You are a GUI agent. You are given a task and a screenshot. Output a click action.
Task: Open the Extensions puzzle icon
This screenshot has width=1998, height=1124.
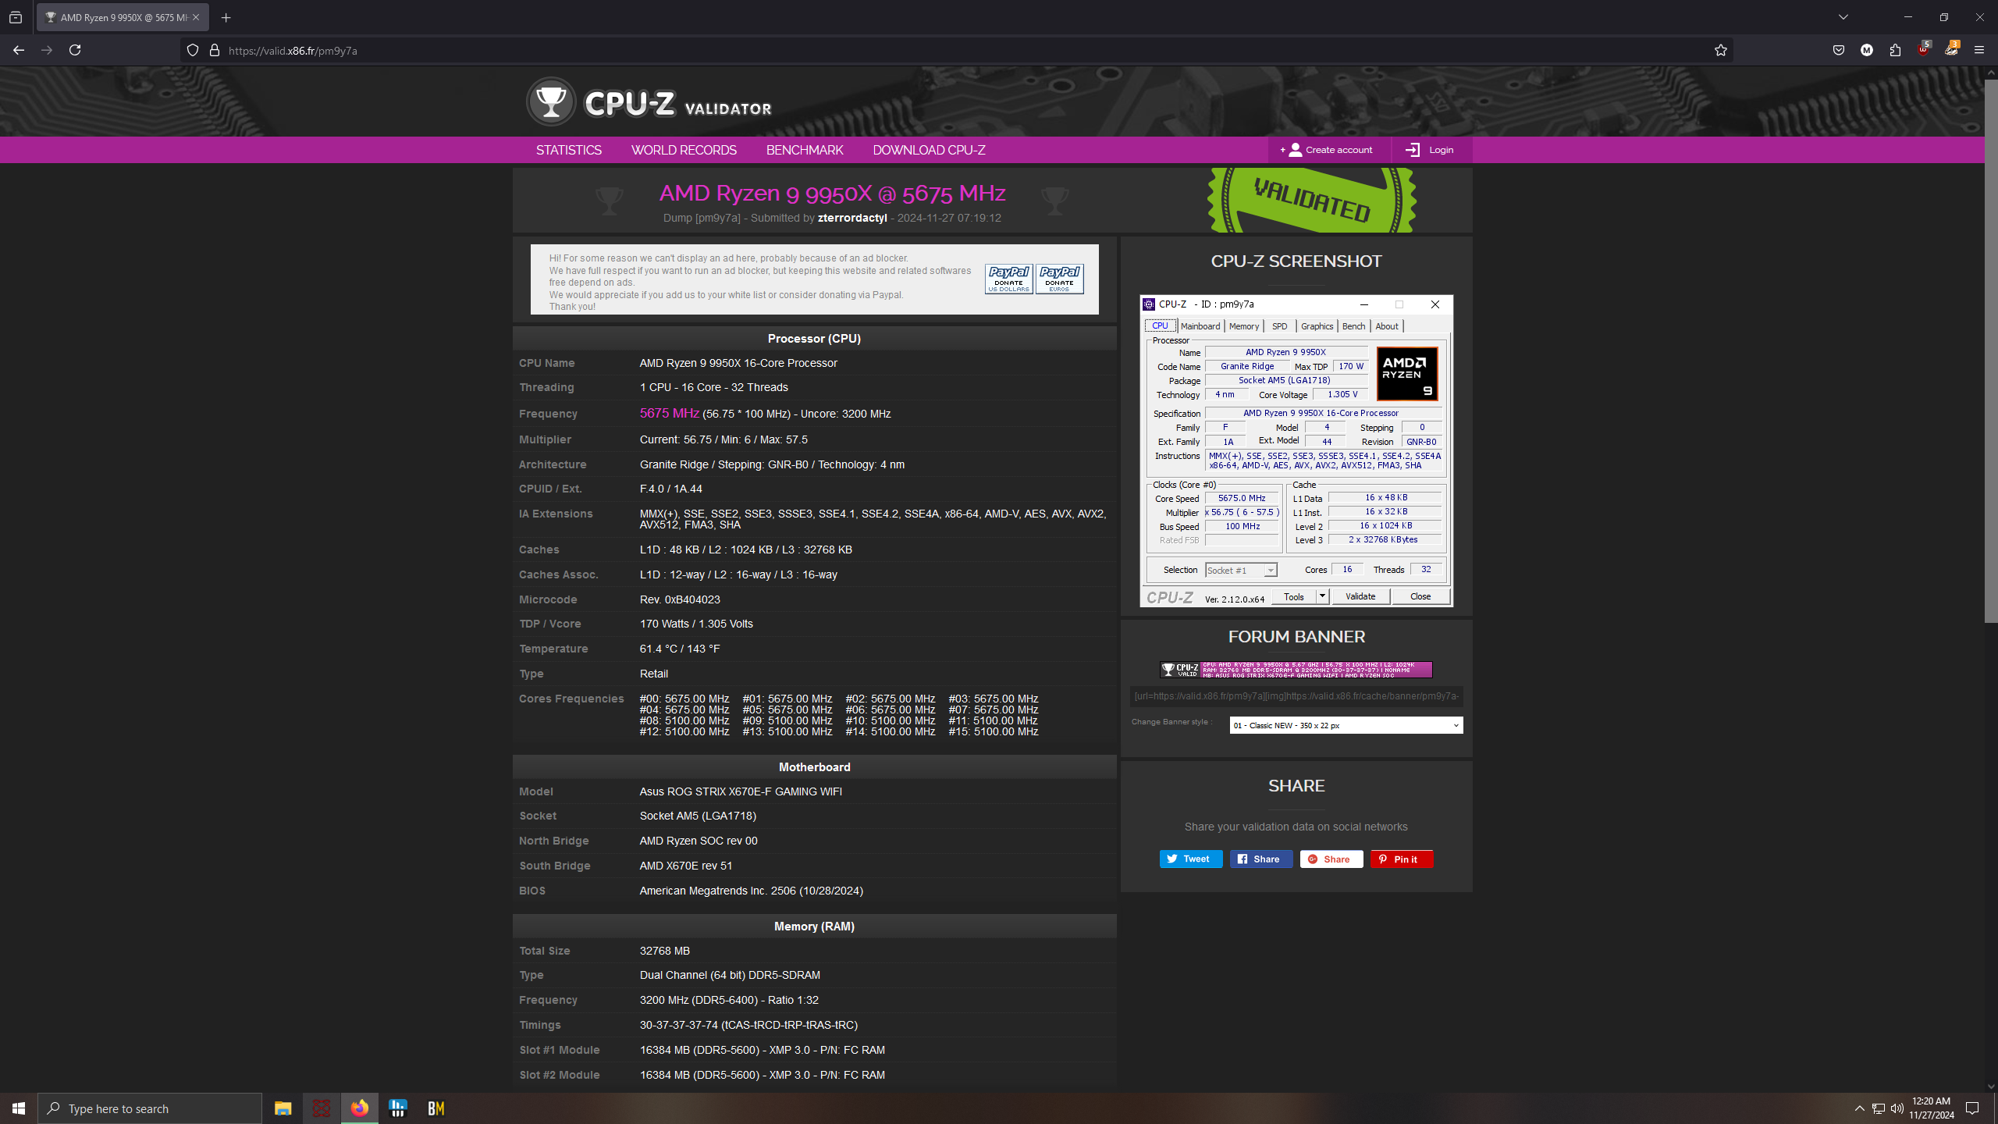pyautogui.click(x=1895, y=50)
